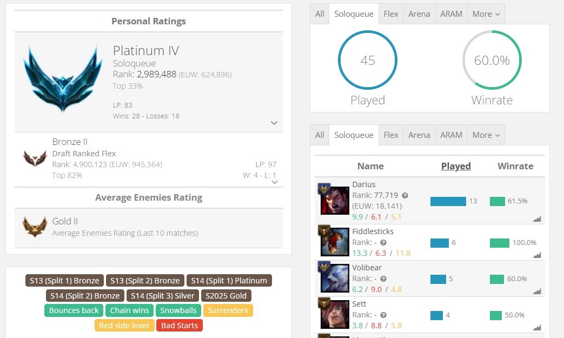Select Arena tab above Played circle
This screenshot has width=564, height=338.
(x=420, y=14)
